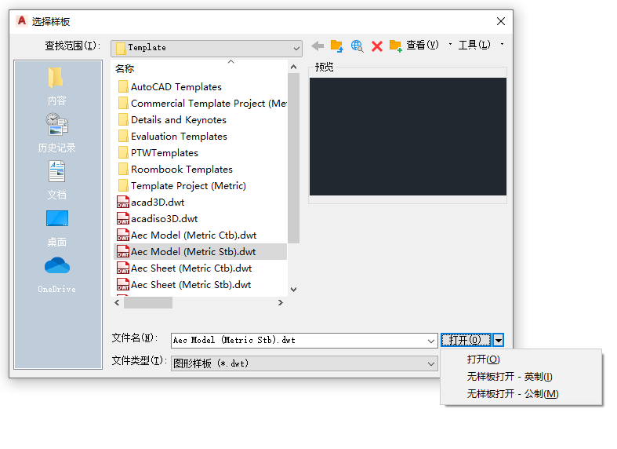This screenshot has height=449, width=617.
Task: Click the red X delete icon
Action: 377,46
